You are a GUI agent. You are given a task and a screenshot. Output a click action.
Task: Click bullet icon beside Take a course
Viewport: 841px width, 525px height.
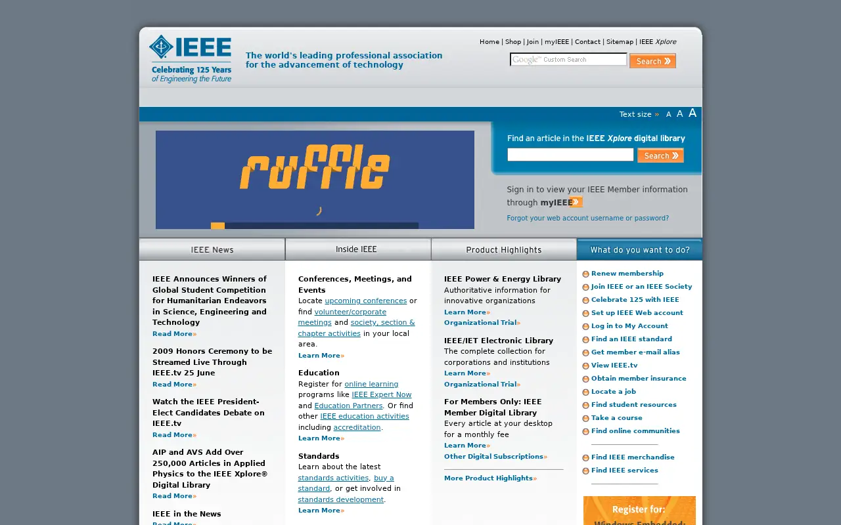tap(585, 419)
